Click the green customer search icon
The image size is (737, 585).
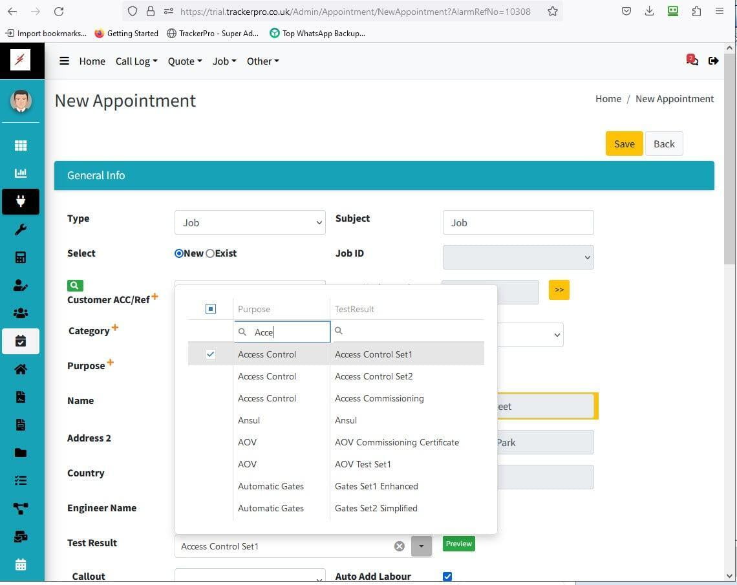tap(75, 285)
